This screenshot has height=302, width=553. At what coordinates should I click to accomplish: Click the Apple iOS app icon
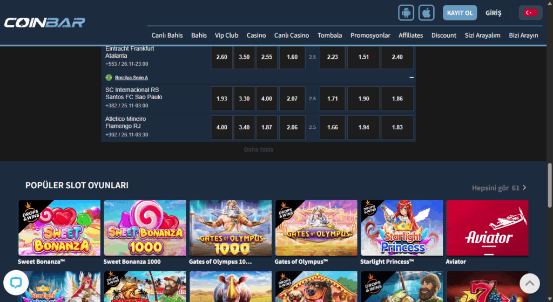coord(427,12)
